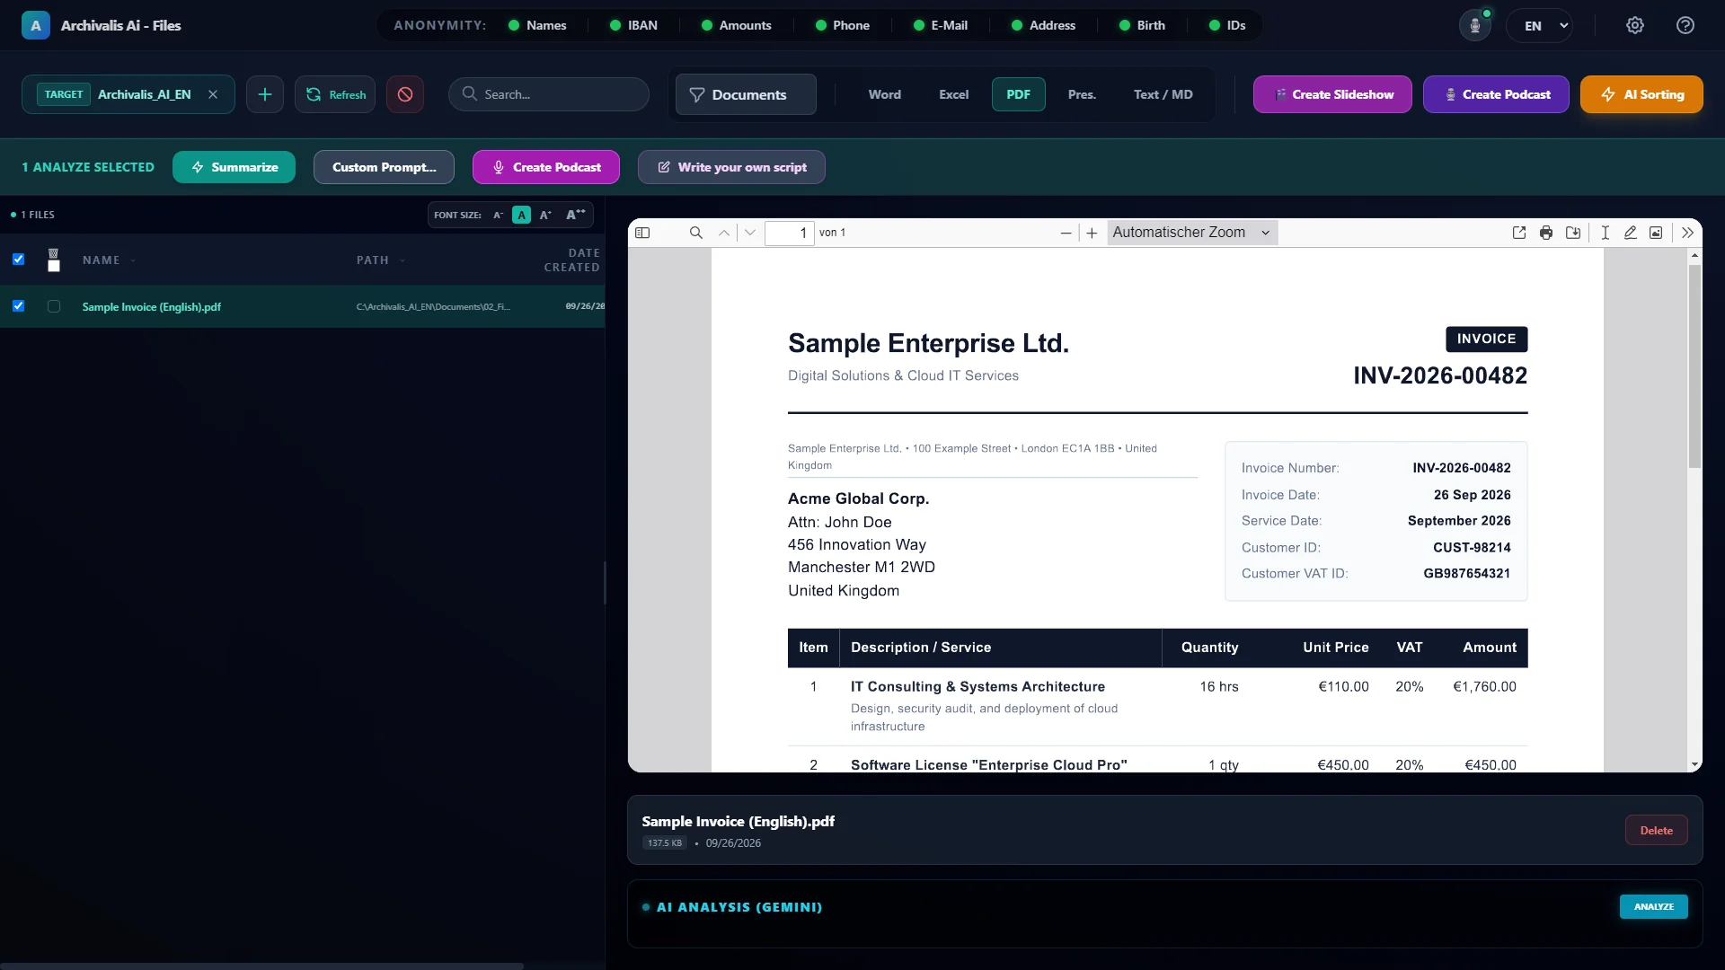Image resolution: width=1725 pixels, height=970 pixels.
Task: Toggle IDs anonymity option
Action: [x=1227, y=25]
